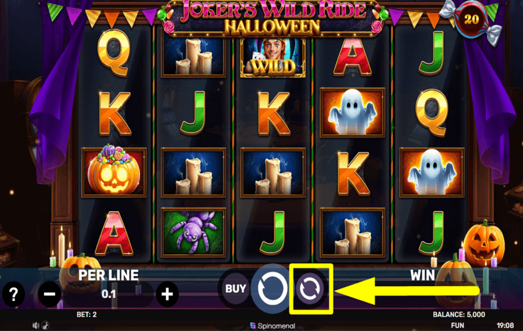The height and width of the screenshot is (331, 523).
Task: Activate the highlighted autoplay button
Action: point(310,289)
